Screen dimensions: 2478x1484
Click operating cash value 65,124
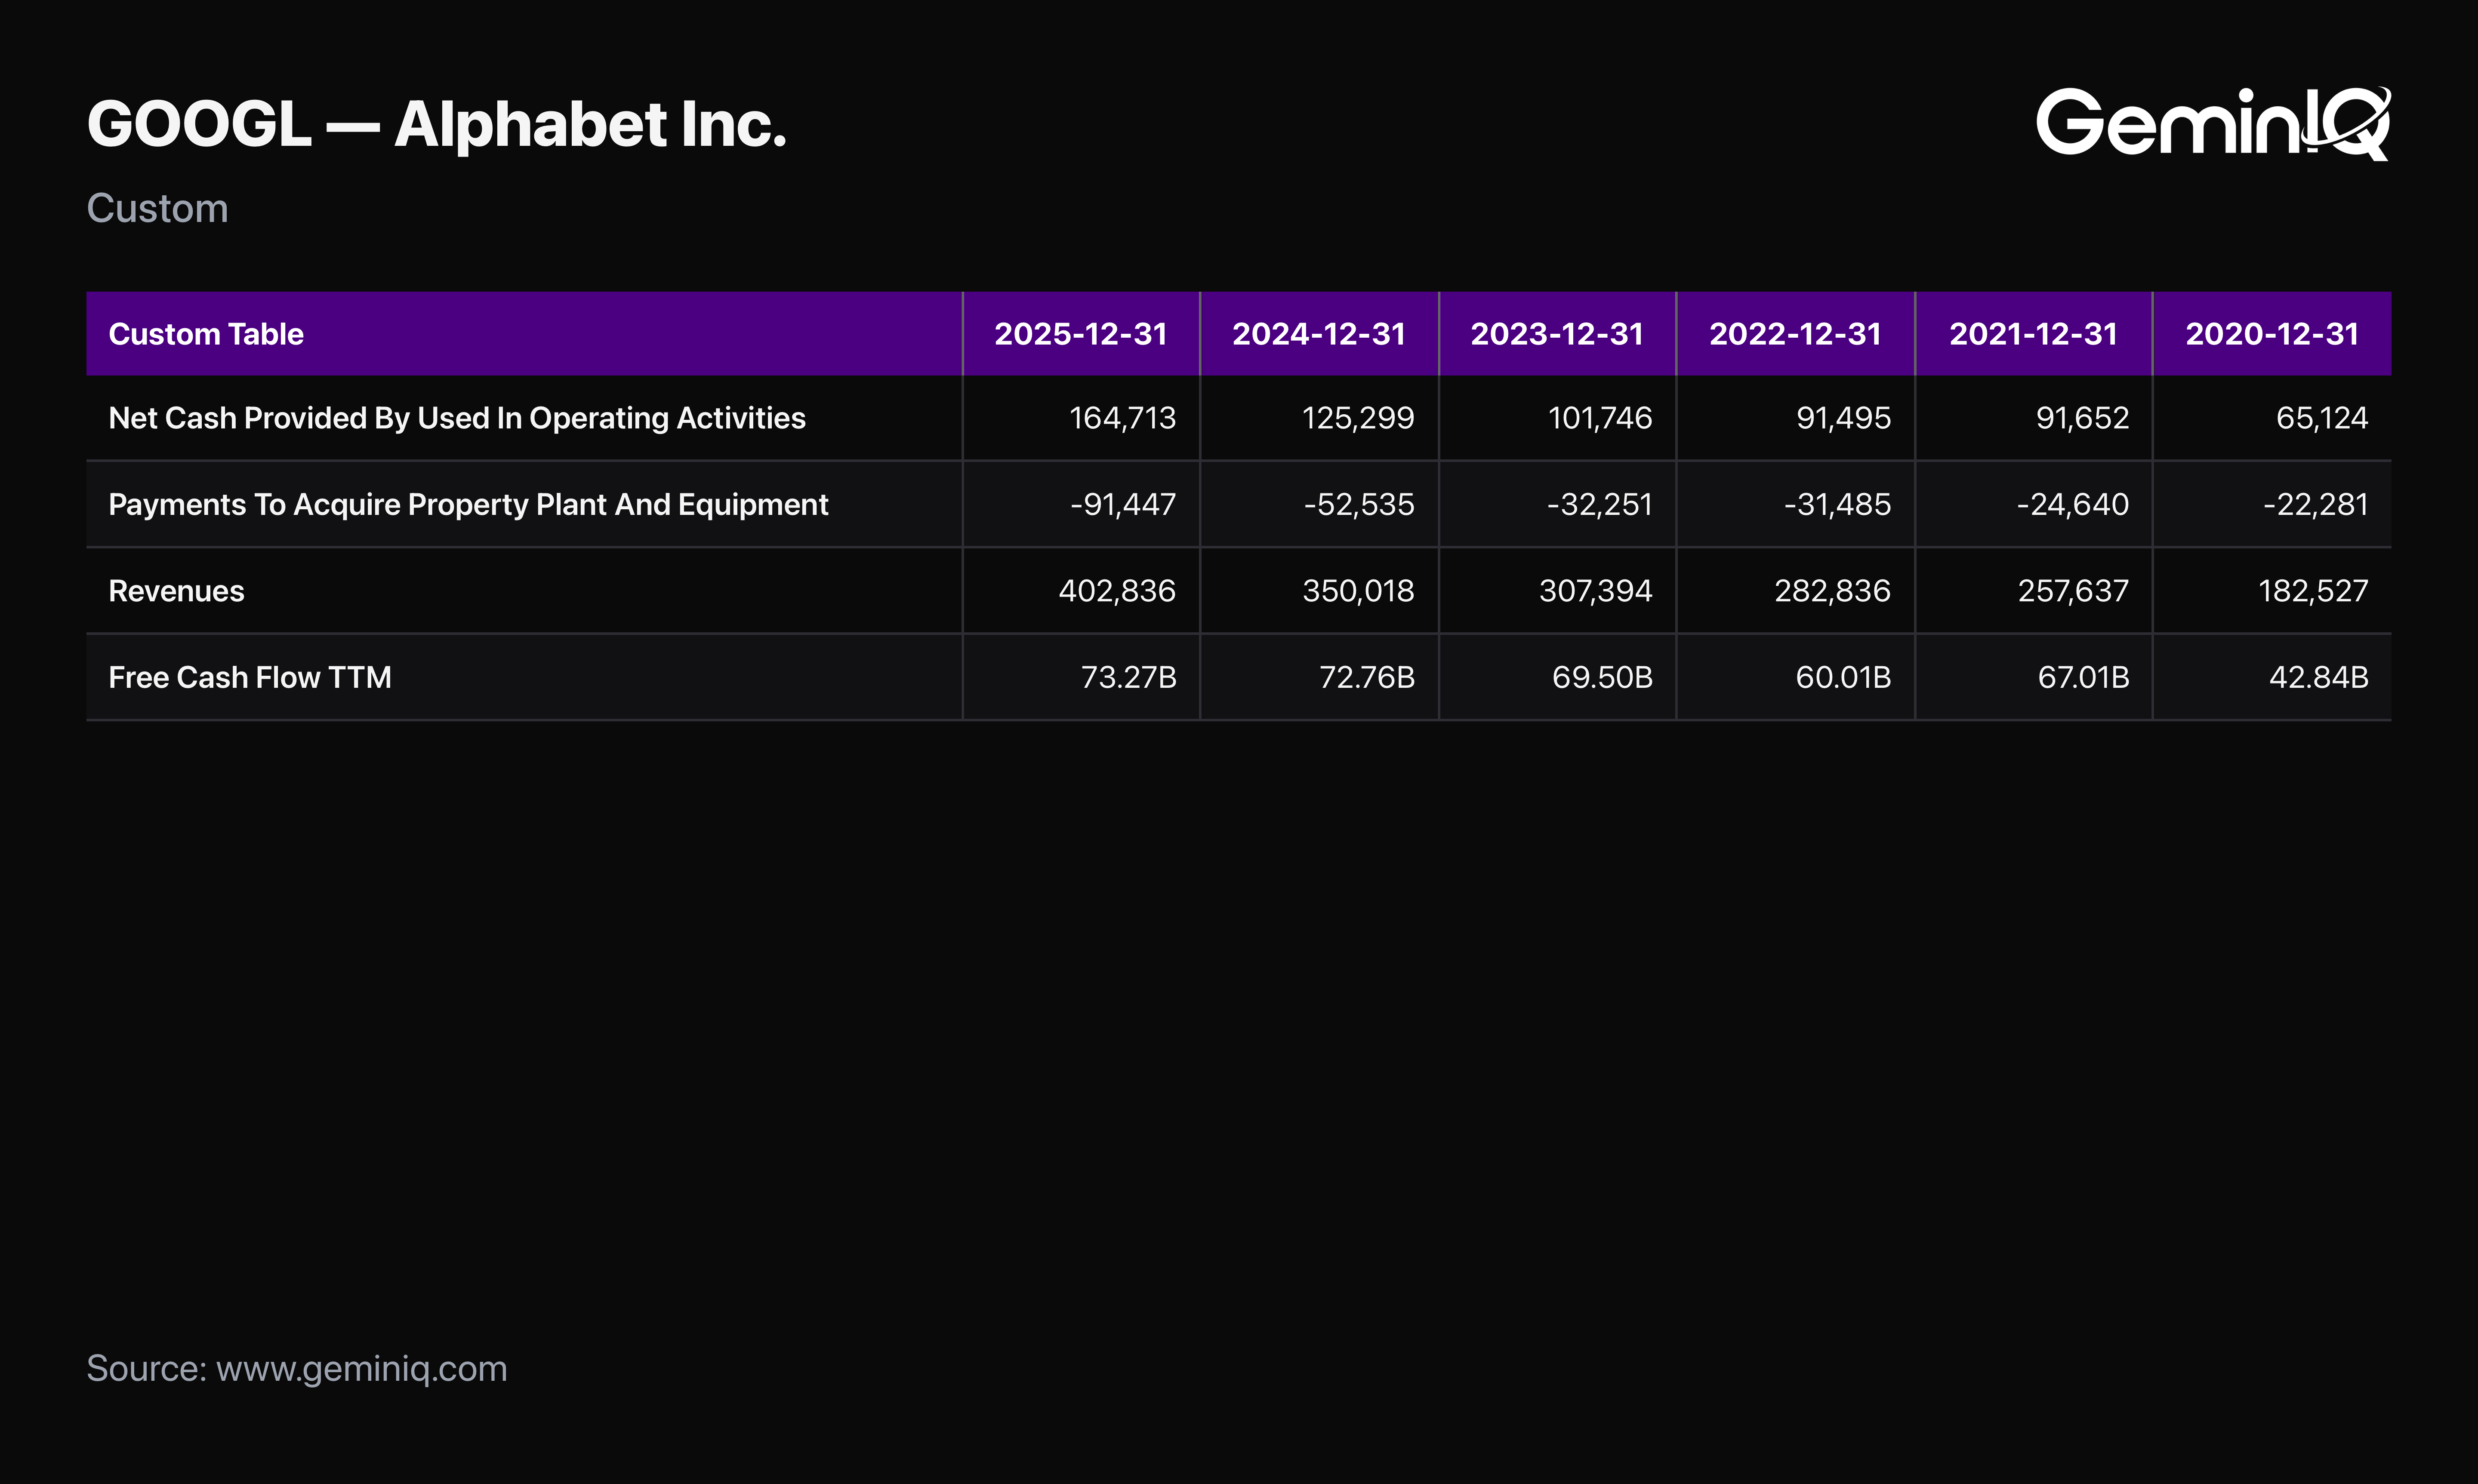[2322, 418]
